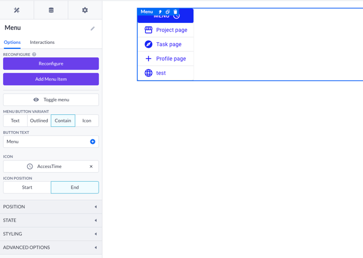This screenshot has height=258, width=363.
Task: Open the AccessTime icon selector
Action: tap(51, 166)
